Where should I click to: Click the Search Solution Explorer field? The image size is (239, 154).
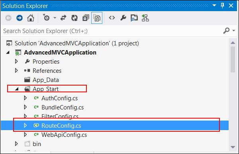pyautogui.click(x=112, y=31)
